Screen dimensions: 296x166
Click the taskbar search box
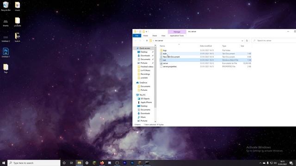34,163
